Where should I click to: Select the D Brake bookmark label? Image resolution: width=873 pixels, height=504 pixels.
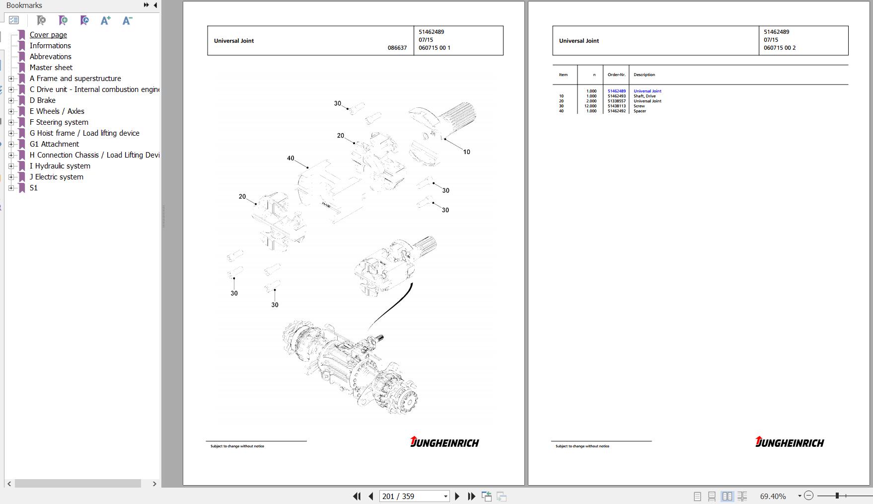[42, 100]
